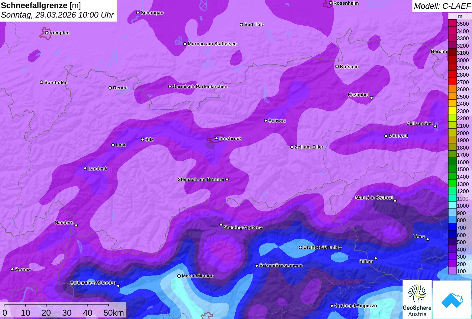Click the 2000 legend value

click(x=463, y=133)
